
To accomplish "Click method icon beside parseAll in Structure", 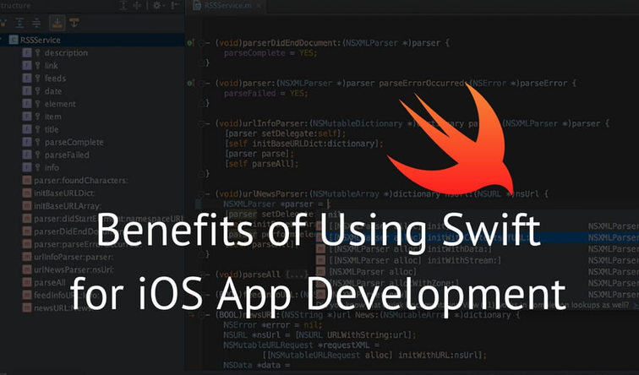I will pos(27,283).
